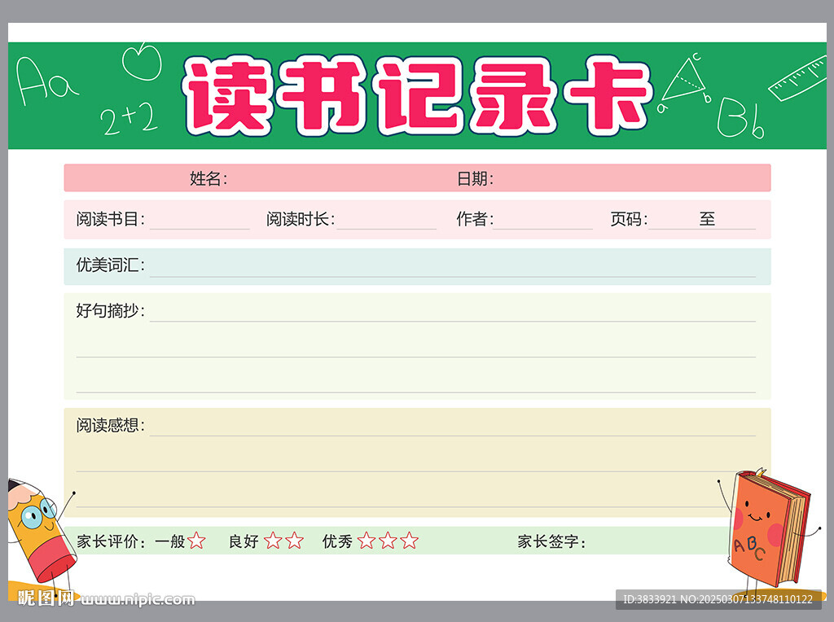Click the "2+2" chalk doodle
Viewport: 834px width, 622px height.
click(129, 120)
